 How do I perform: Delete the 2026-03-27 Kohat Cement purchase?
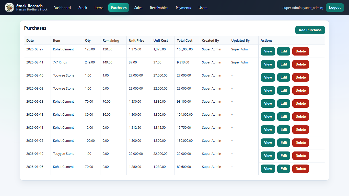(301, 51)
